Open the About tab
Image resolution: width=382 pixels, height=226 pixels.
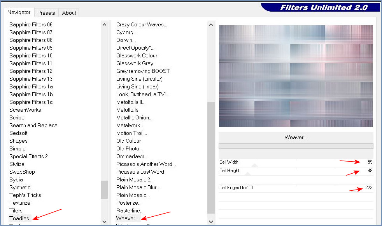[69, 13]
